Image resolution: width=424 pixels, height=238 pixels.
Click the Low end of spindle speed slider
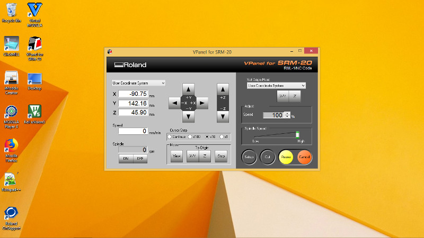[x=255, y=141]
